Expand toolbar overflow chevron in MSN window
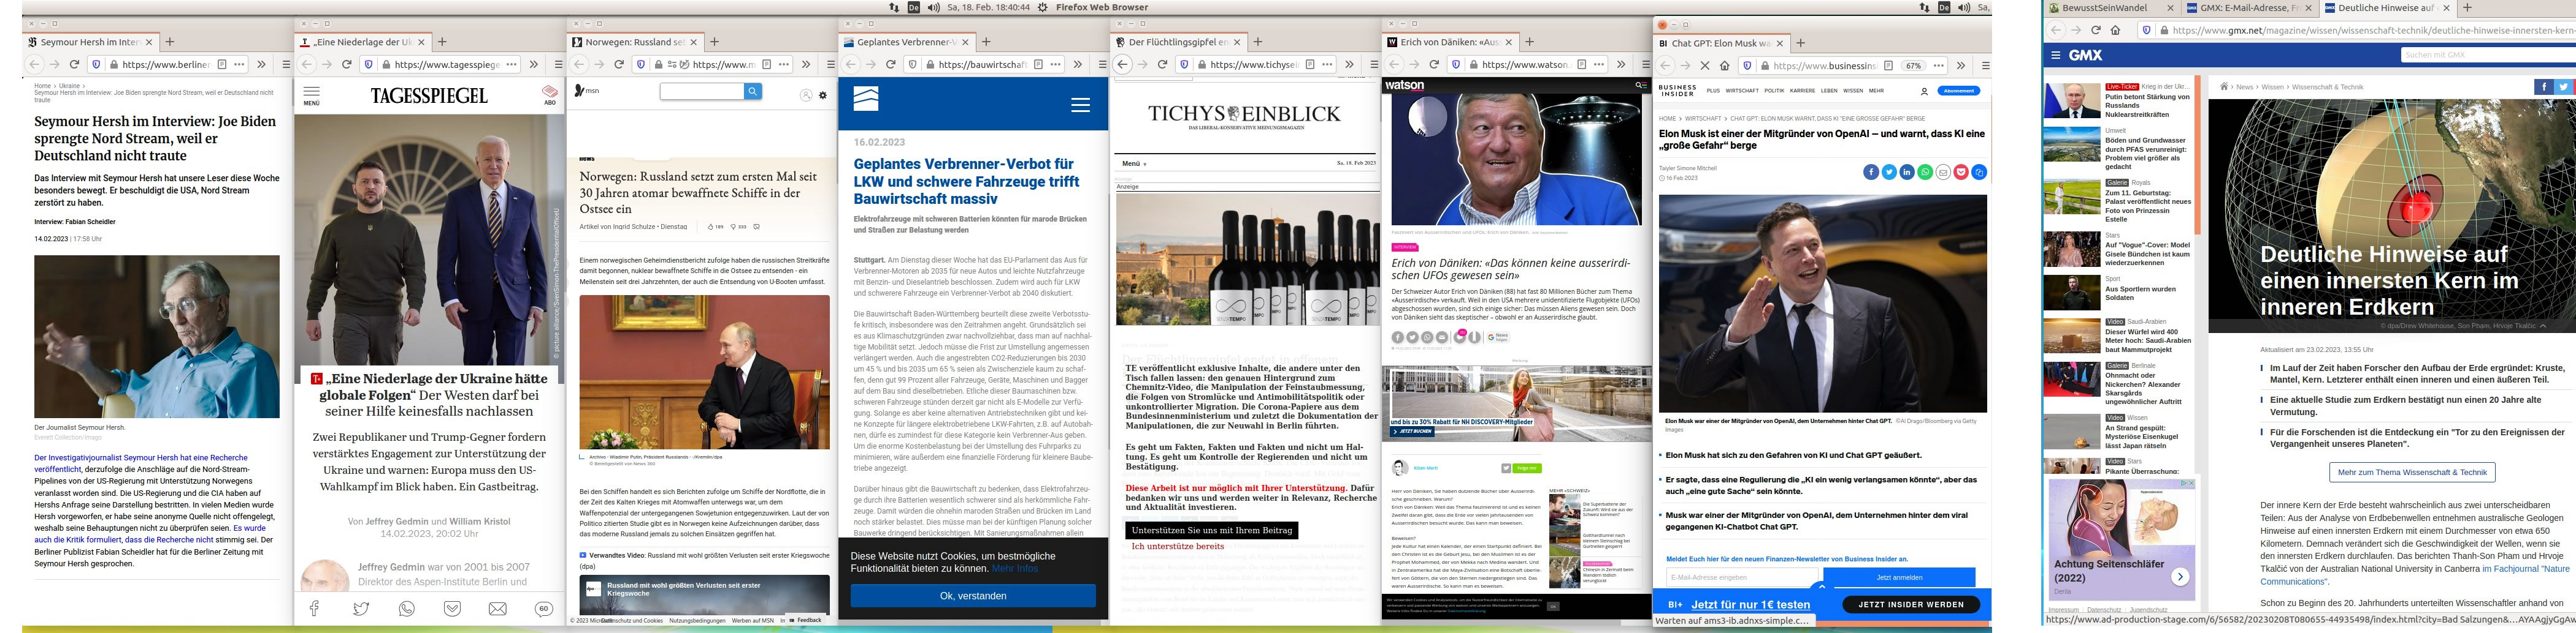2576x633 pixels. point(806,64)
